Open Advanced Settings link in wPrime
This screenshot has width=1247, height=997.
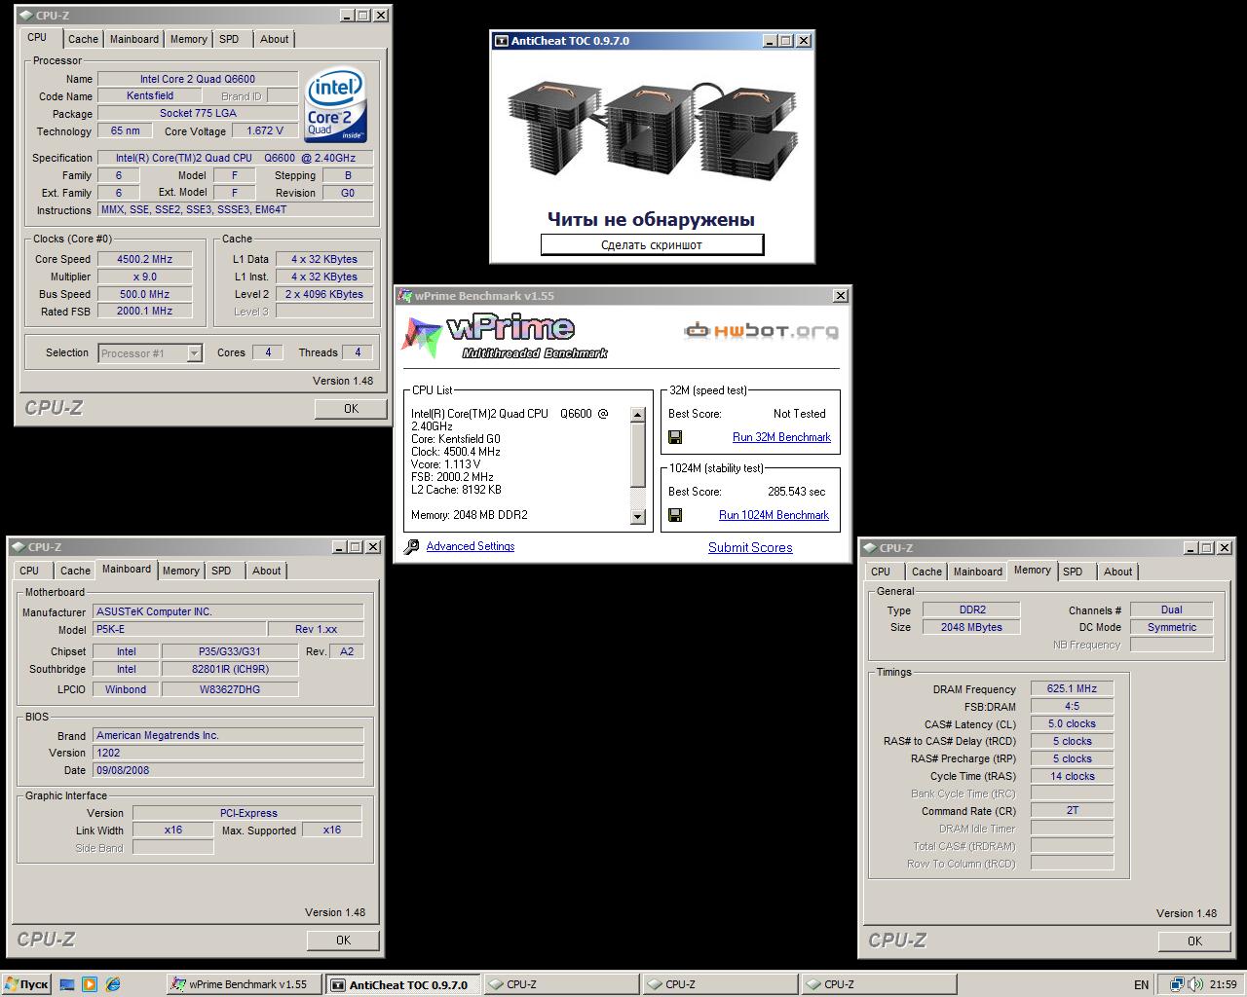(471, 546)
